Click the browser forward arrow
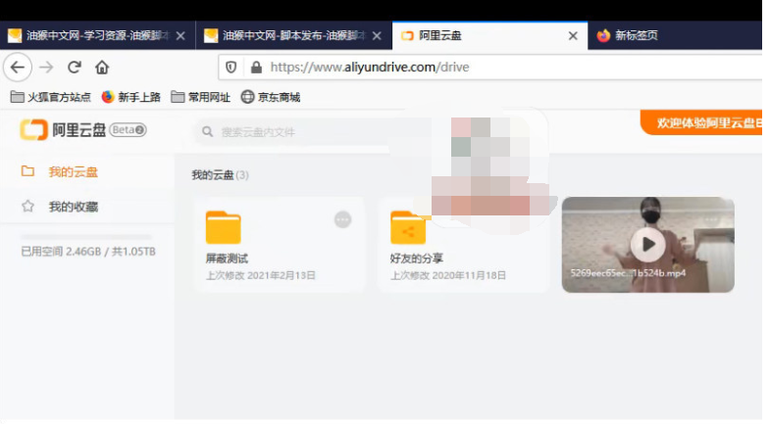The width and height of the screenshot is (770, 424). [x=46, y=68]
